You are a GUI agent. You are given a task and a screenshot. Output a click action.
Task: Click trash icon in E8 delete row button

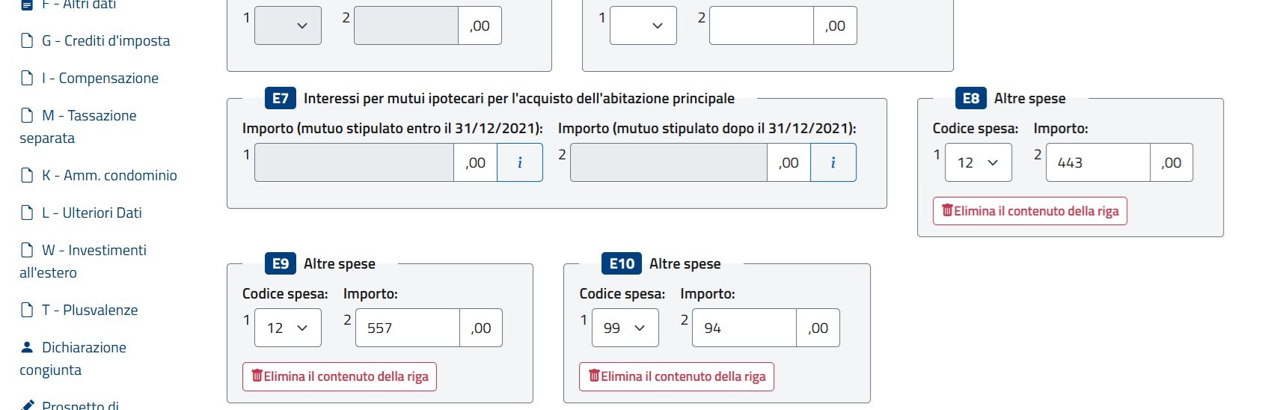coord(947,210)
